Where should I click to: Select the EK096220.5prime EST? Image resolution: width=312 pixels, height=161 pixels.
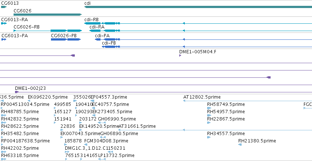tap(29, 101)
